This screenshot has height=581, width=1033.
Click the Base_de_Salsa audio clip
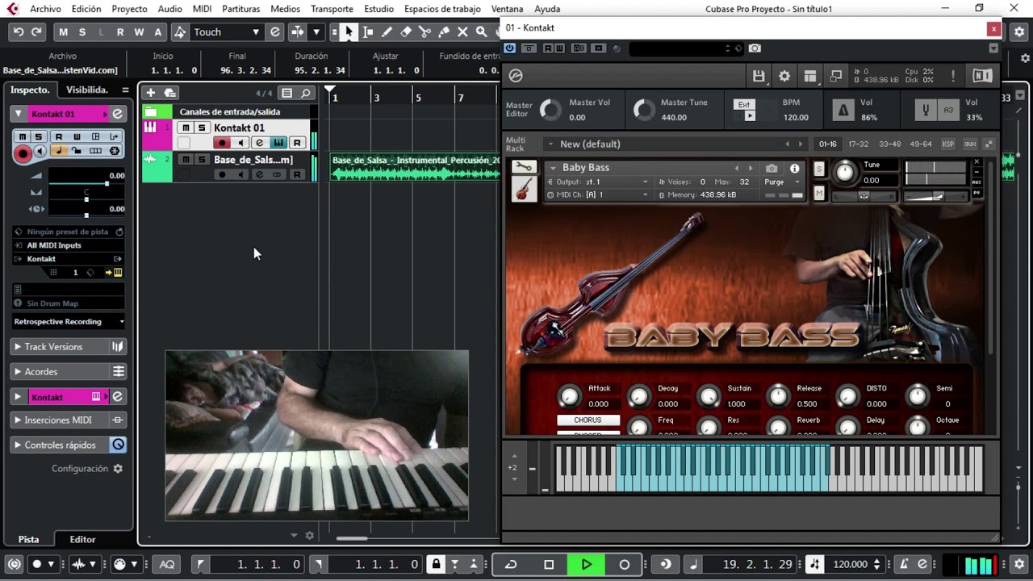(x=415, y=167)
